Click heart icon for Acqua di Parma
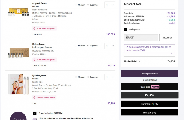The width and height of the screenshot is (184, 120). pos(76,5)
